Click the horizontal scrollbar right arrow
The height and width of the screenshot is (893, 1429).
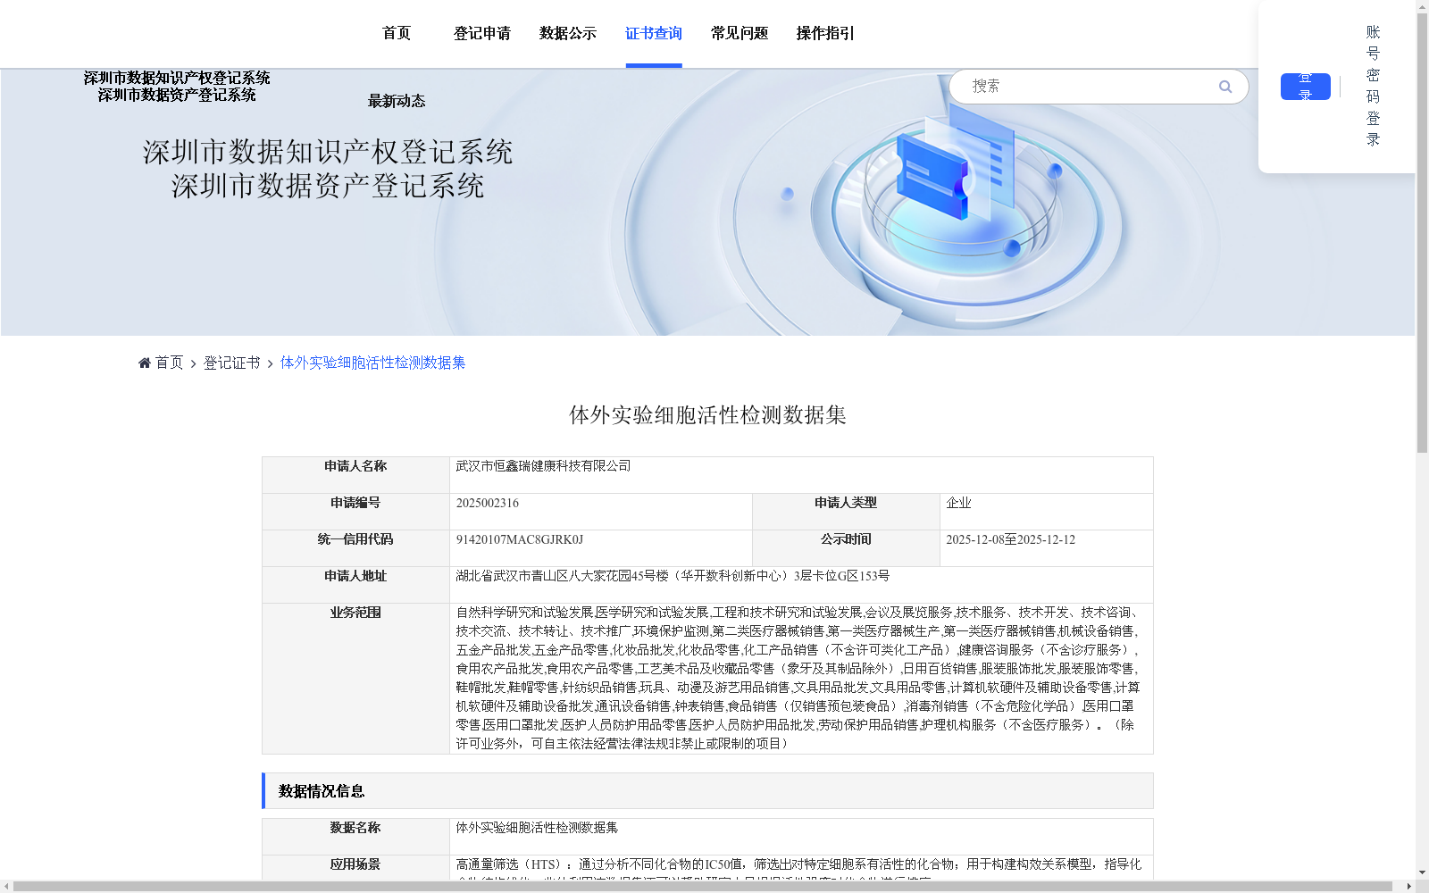click(1409, 886)
